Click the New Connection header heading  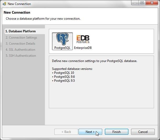click(x=17, y=12)
